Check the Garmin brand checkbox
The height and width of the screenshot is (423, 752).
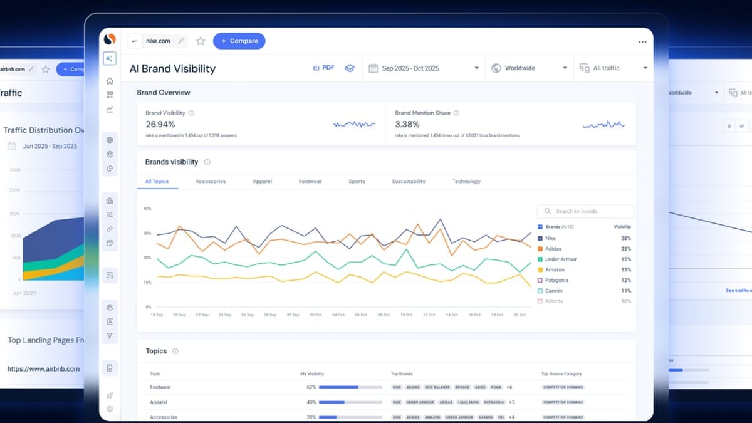540,291
